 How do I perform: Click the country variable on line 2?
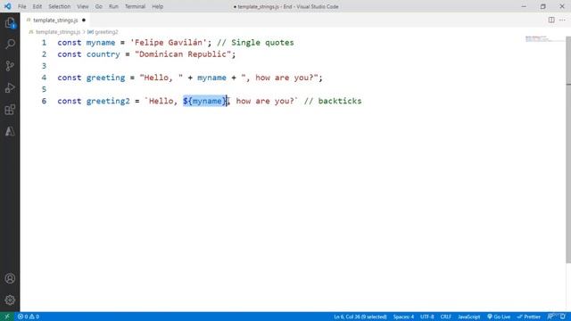[x=103, y=54]
